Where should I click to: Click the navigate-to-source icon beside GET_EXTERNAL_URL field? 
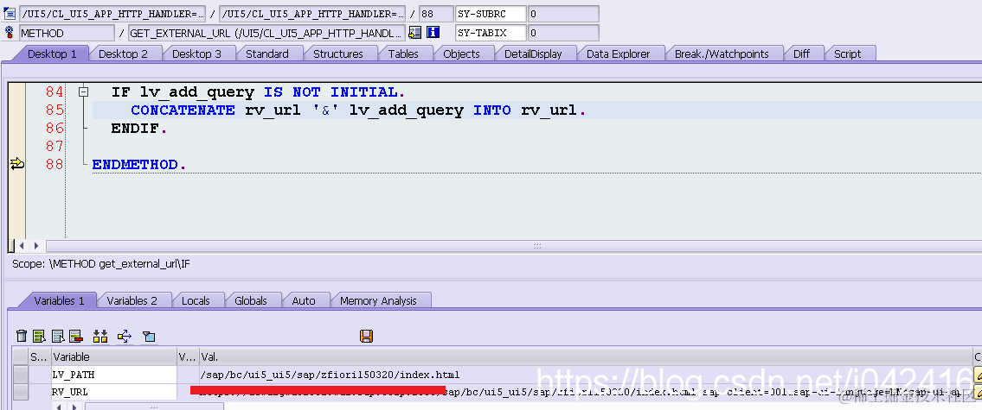pyautogui.click(x=414, y=33)
